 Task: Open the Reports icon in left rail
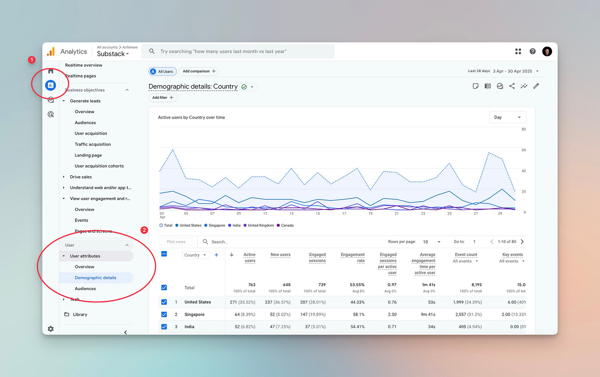pyautogui.click(x=51, y=85)
